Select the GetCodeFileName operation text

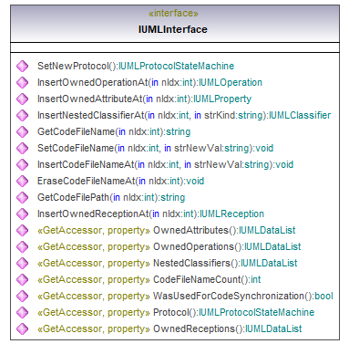click(114, 131)
